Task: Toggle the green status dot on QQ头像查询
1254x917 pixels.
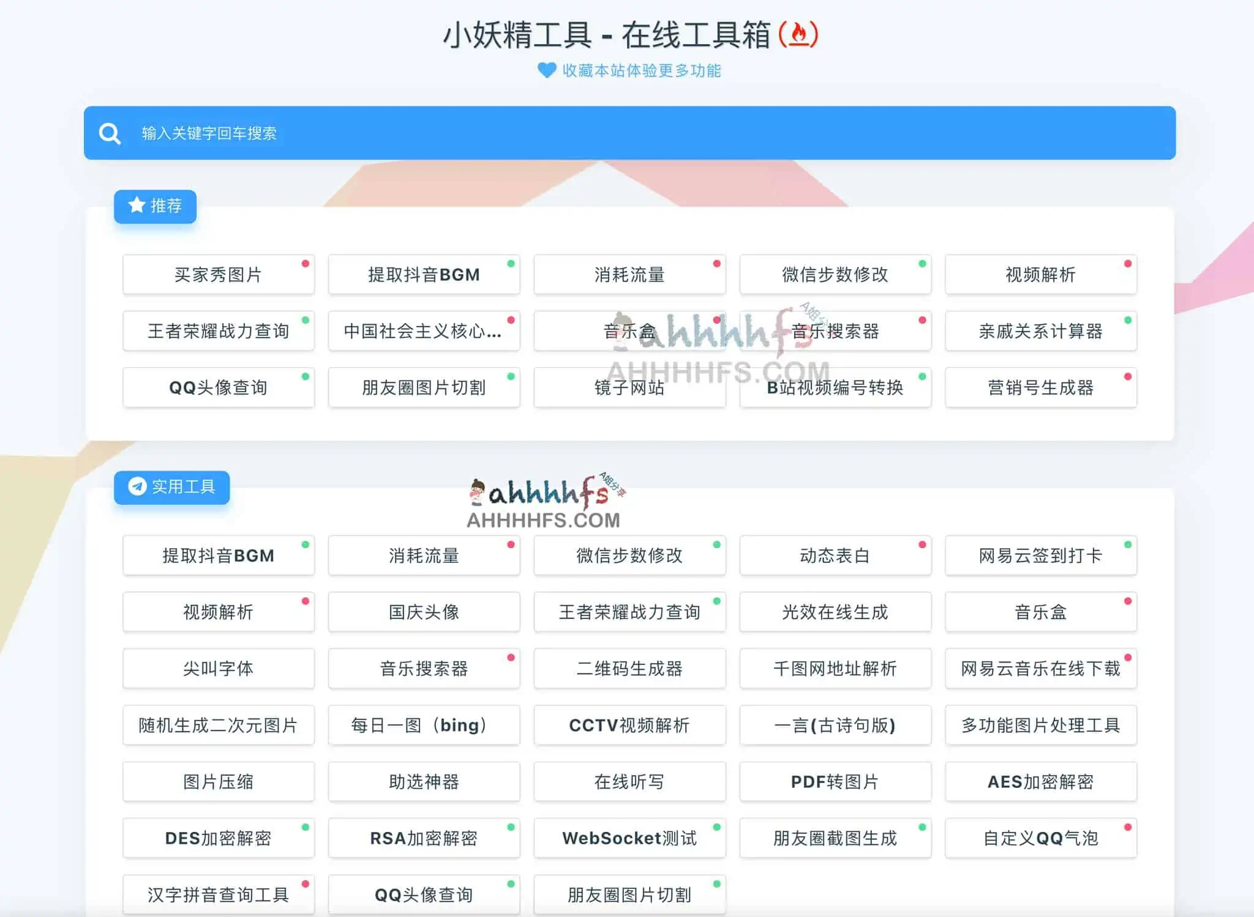Action: [x=306, y=375]
